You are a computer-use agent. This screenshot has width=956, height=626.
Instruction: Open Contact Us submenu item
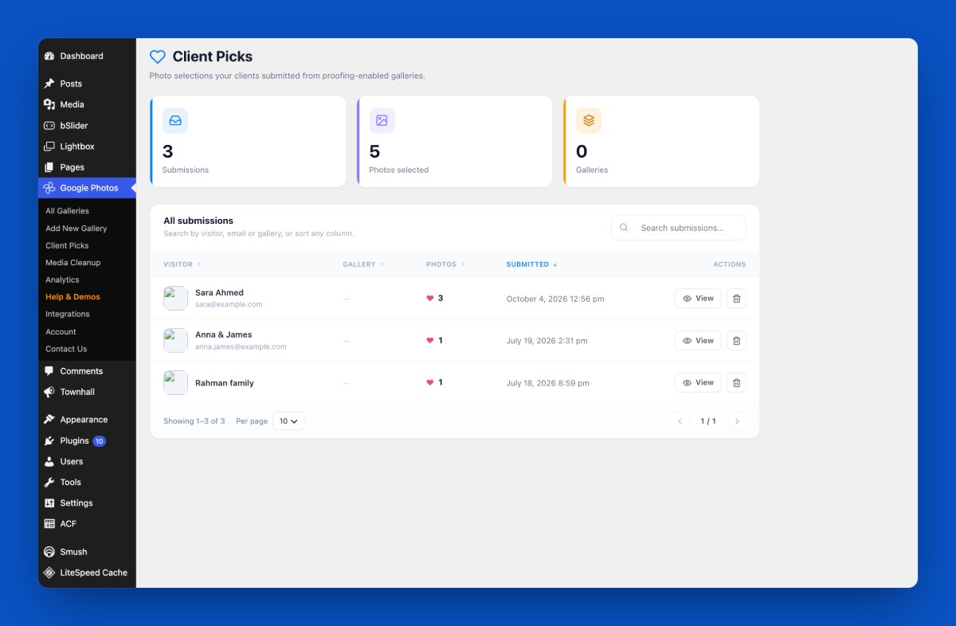coord(66,350)
